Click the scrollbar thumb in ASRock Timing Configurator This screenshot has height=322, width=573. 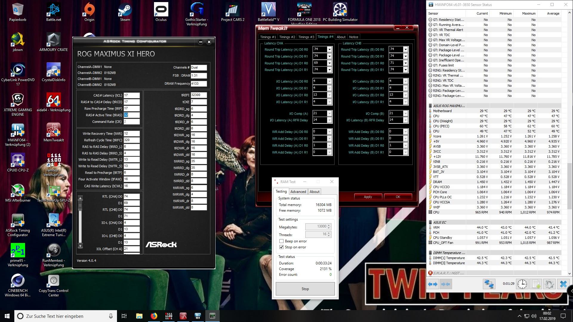(80, 205)
